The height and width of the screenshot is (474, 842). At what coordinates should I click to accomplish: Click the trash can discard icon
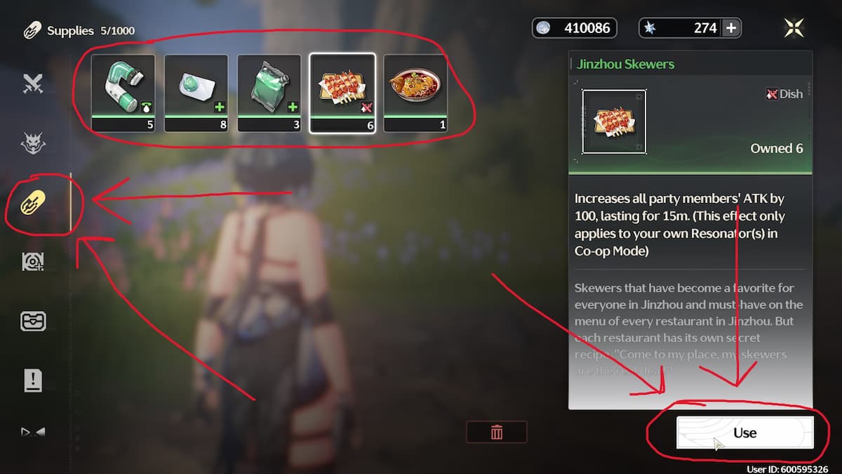coord(497,432)
